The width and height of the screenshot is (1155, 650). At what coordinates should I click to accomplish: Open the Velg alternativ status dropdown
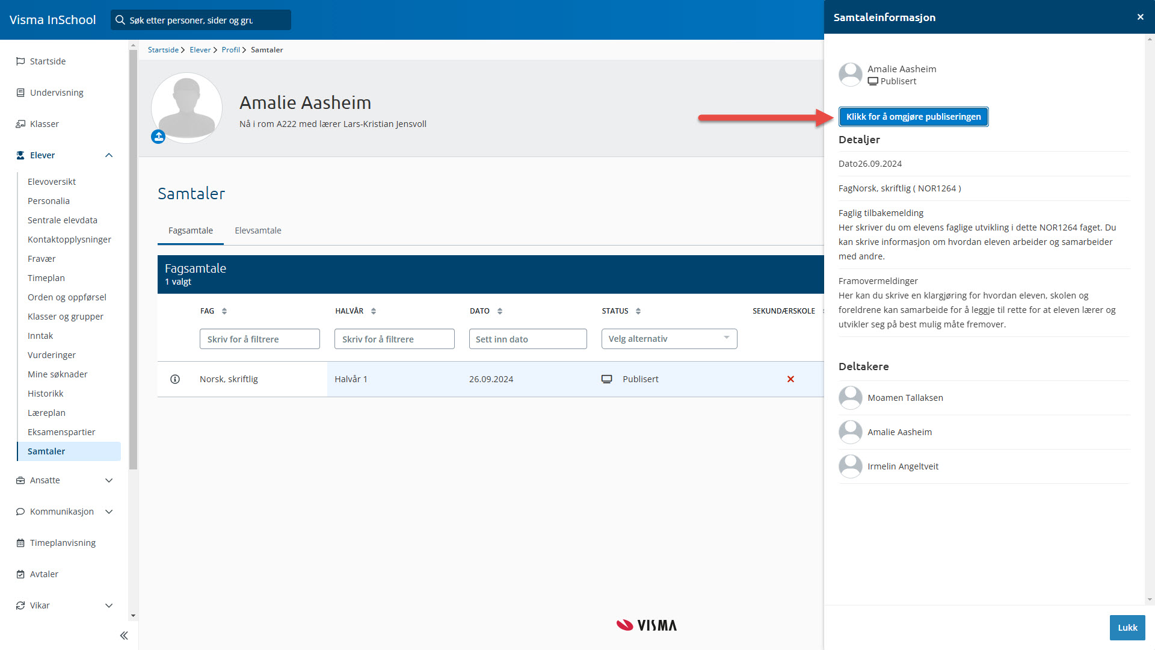(x=669, y=339)
